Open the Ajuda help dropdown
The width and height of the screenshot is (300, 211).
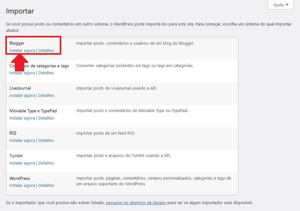pos(281,5)
